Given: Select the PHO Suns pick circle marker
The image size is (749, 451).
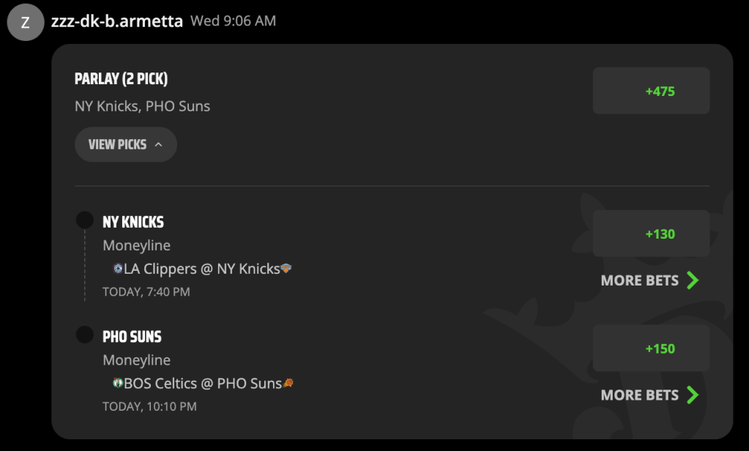Looking at the screenshot, I should pos(84,335).
